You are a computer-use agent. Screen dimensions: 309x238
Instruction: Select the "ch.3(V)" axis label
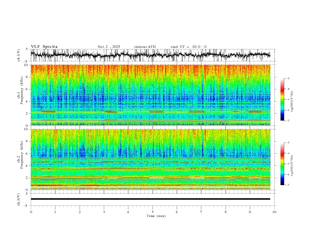pyautogui.click(x=19, y=199)
